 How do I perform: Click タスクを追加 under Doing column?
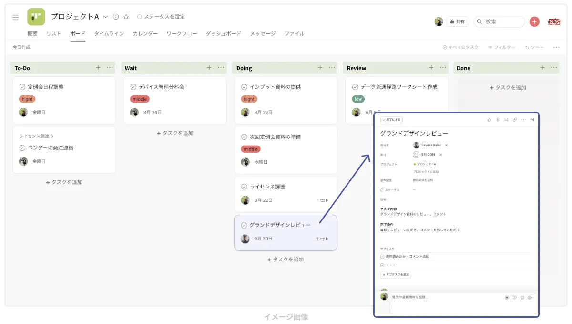pos(286,260)
